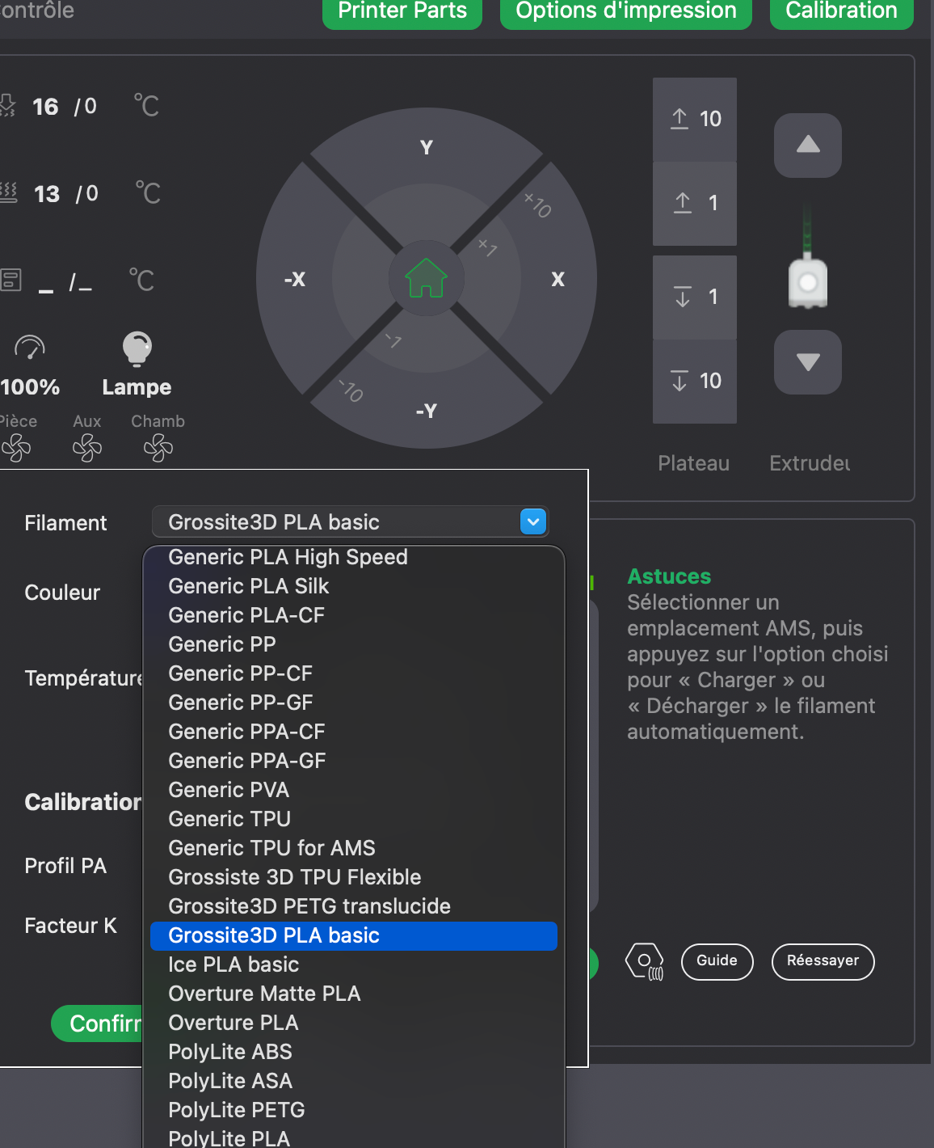This screenshot has width=934, height=1148.
Task: Open the Calibration button at top
Action: [x=841, y=11]
